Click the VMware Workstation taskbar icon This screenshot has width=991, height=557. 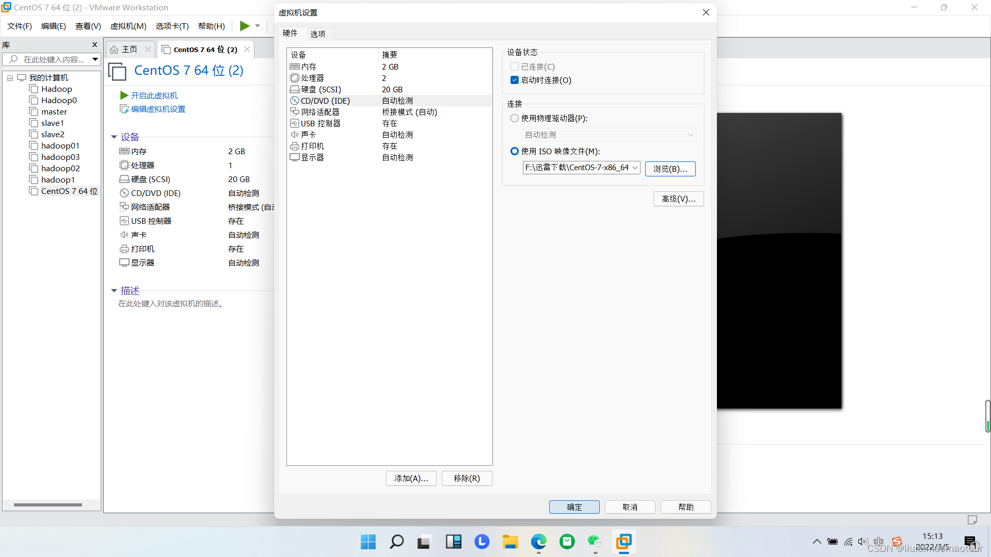[x=624, y=542]
